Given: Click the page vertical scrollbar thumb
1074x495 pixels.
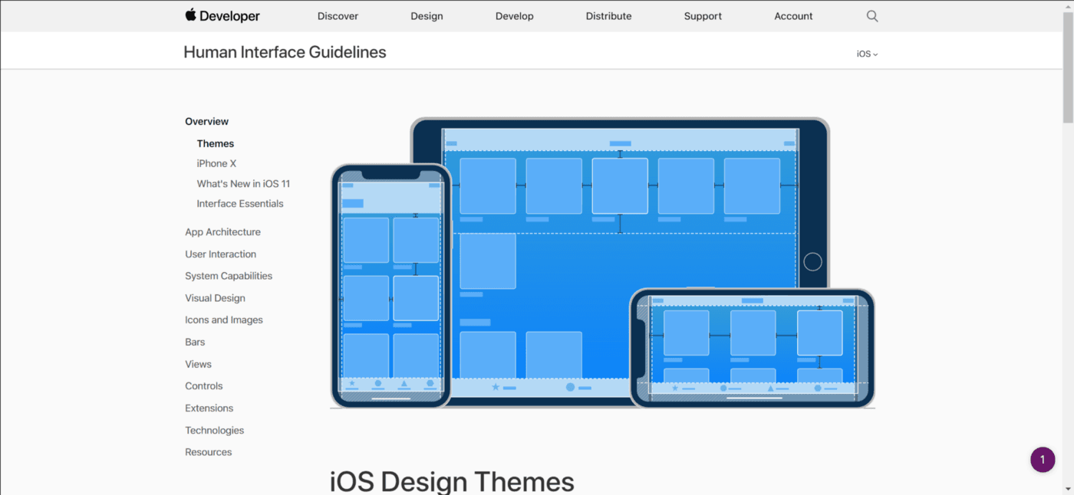Looking at the screenshot, I should click(1067, 67).
